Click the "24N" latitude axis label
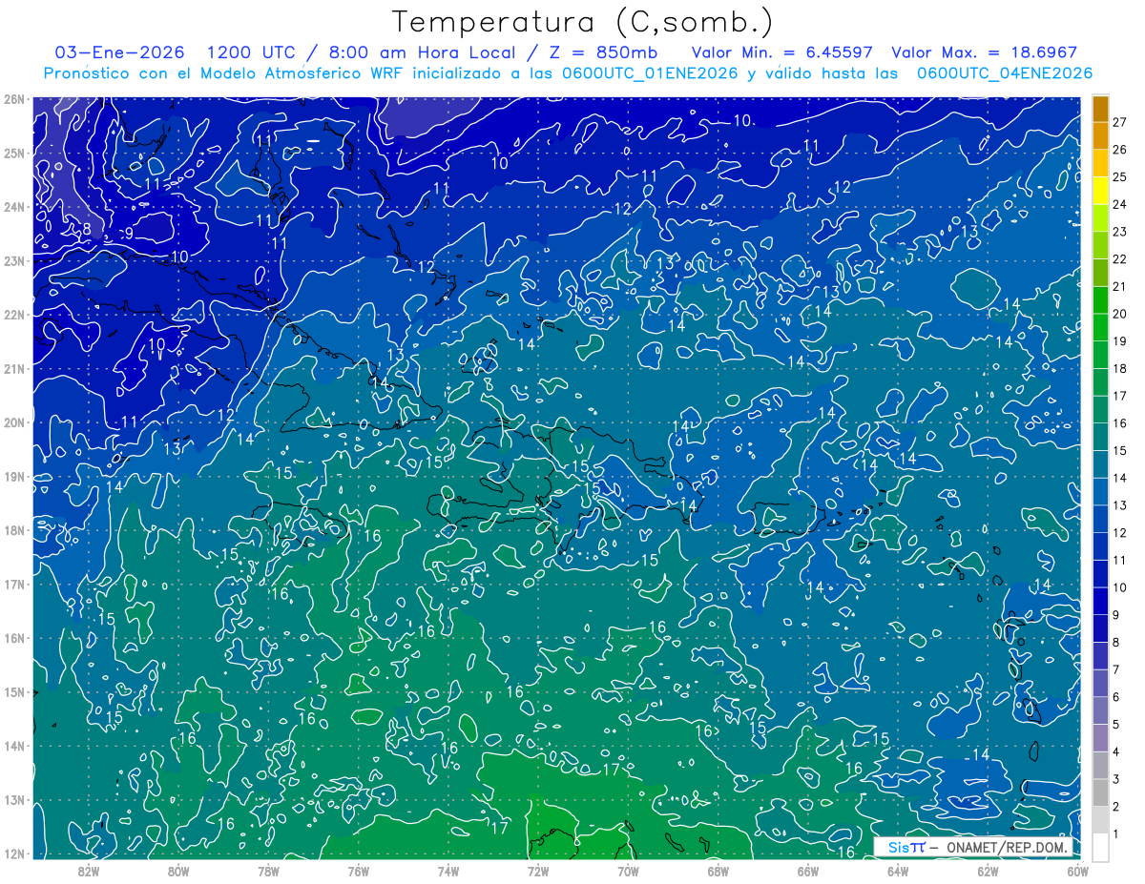 [13, 207]
